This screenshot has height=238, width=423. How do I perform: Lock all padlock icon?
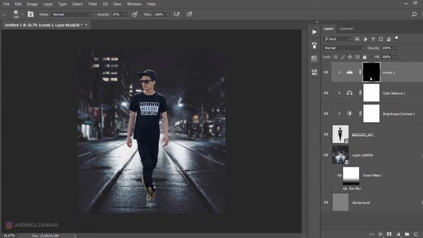pos(365,57)
